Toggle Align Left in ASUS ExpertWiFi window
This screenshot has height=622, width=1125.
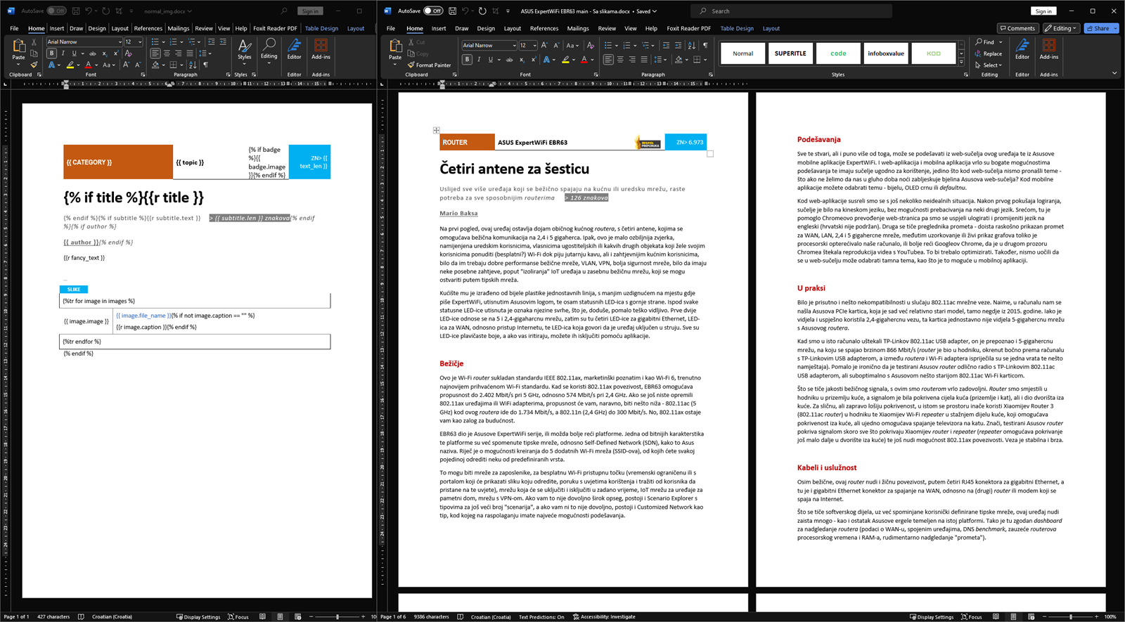click(x=608, y=60)
